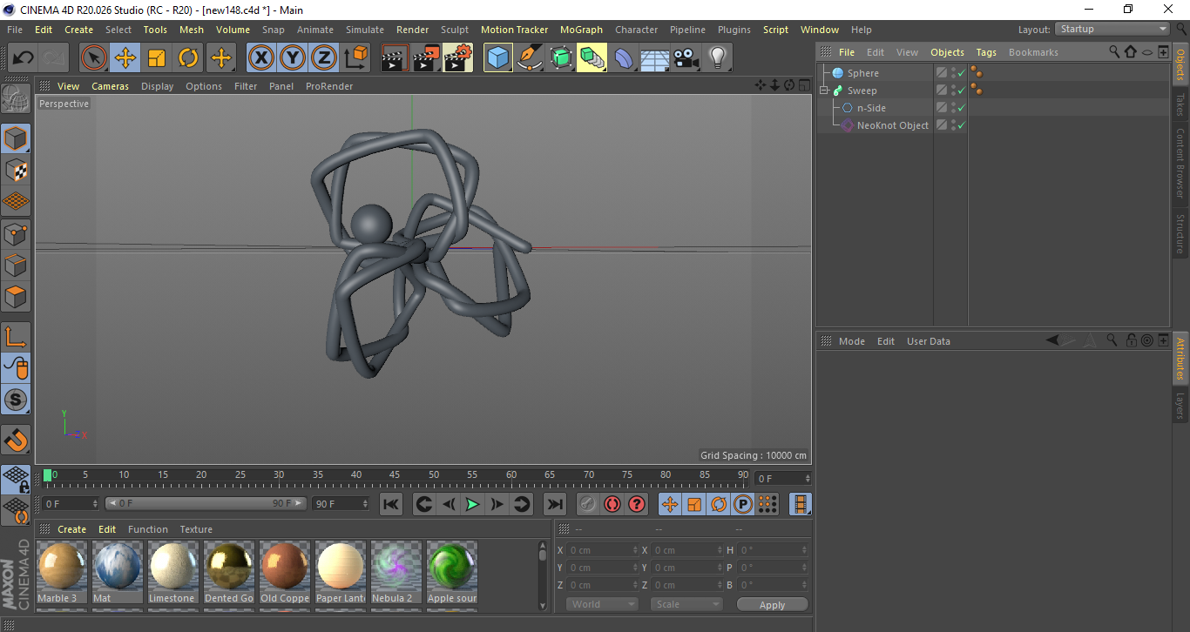
Task: Open the Scale mode dropdown
Action: point(686,604)
